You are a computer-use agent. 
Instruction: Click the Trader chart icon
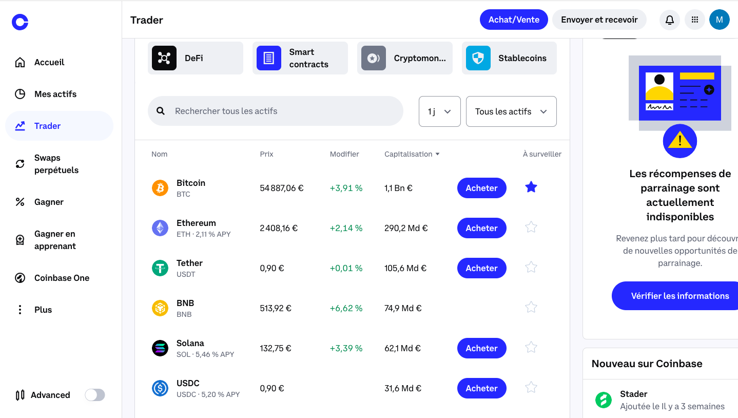(x=20, y=125)
